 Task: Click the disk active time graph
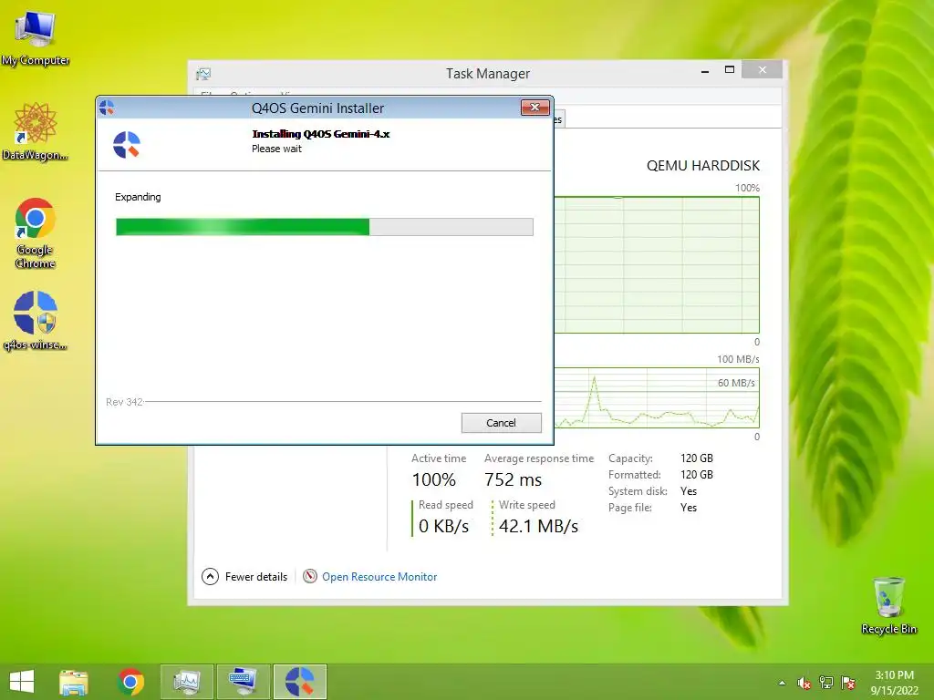[x=657, y=265]
